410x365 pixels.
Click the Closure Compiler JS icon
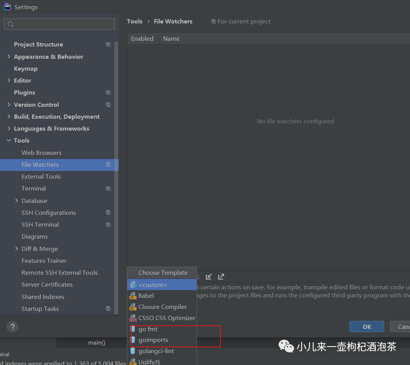coord(133,307)
